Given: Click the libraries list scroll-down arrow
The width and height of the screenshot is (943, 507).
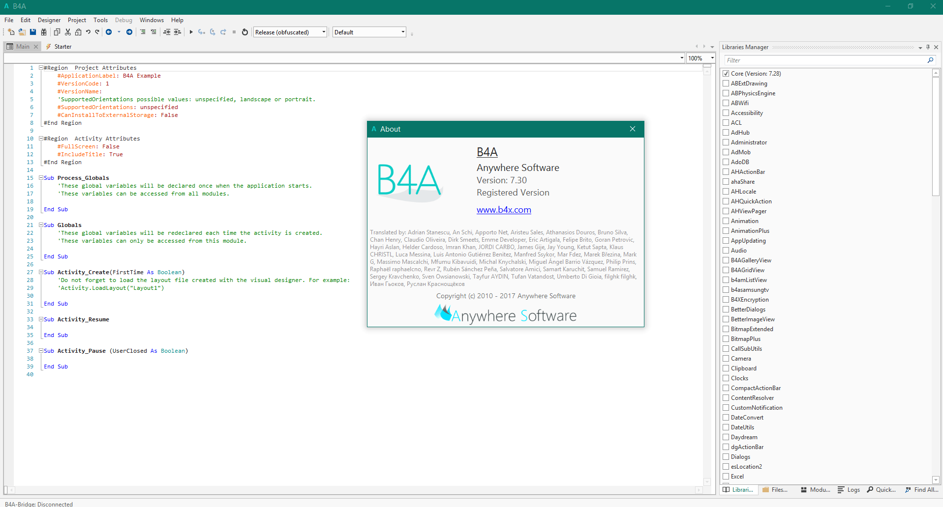Looking at the screenshot, I should coord(936,480).
